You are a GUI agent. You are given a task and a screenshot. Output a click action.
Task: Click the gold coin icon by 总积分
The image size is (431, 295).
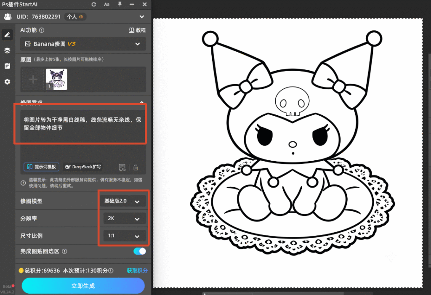(x=21, y=271)
